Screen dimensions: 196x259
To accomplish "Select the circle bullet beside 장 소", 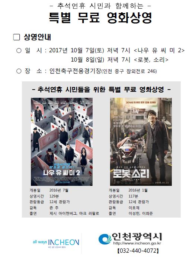I will [x=19, y=71].
